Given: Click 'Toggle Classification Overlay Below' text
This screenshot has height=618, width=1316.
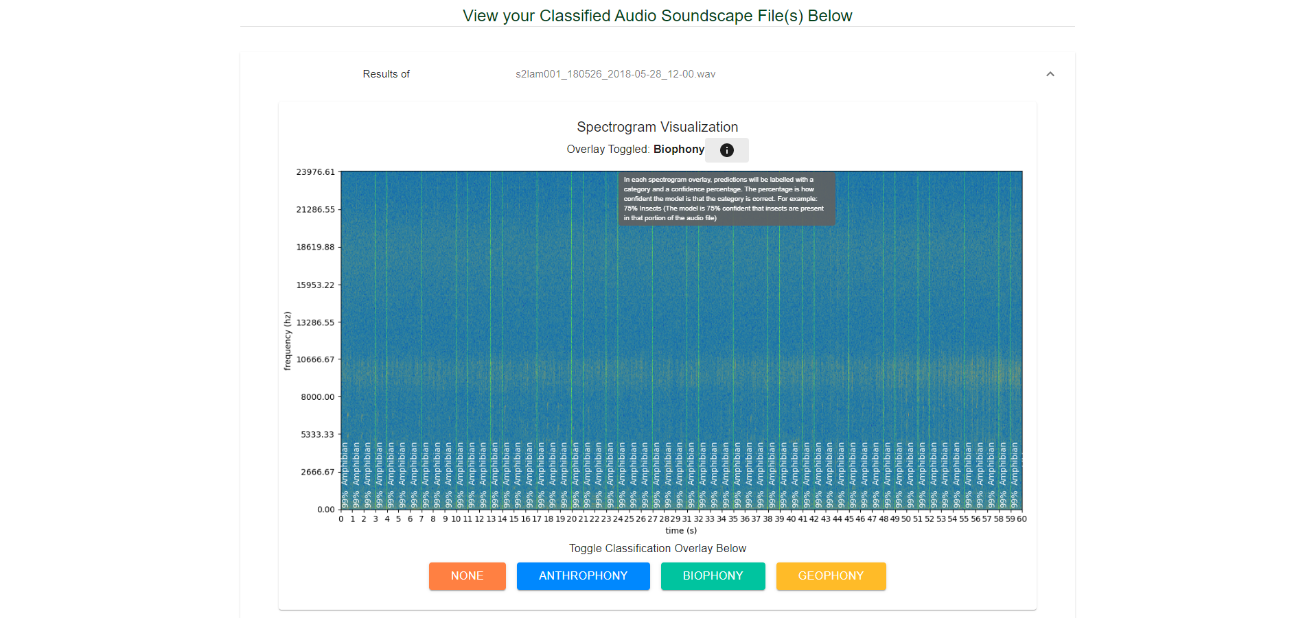Looking at the screenshot, I should click(x=657, y=549).
